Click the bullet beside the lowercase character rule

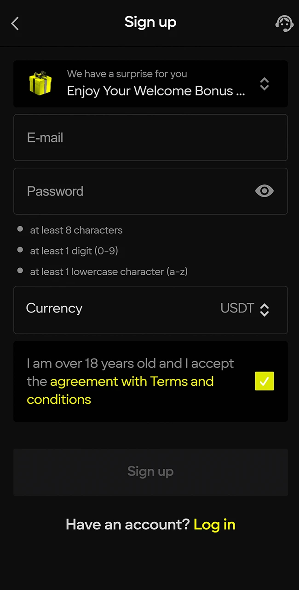[x=20, y=271]
